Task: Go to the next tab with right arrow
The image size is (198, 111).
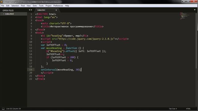Action: click(32, 10)
